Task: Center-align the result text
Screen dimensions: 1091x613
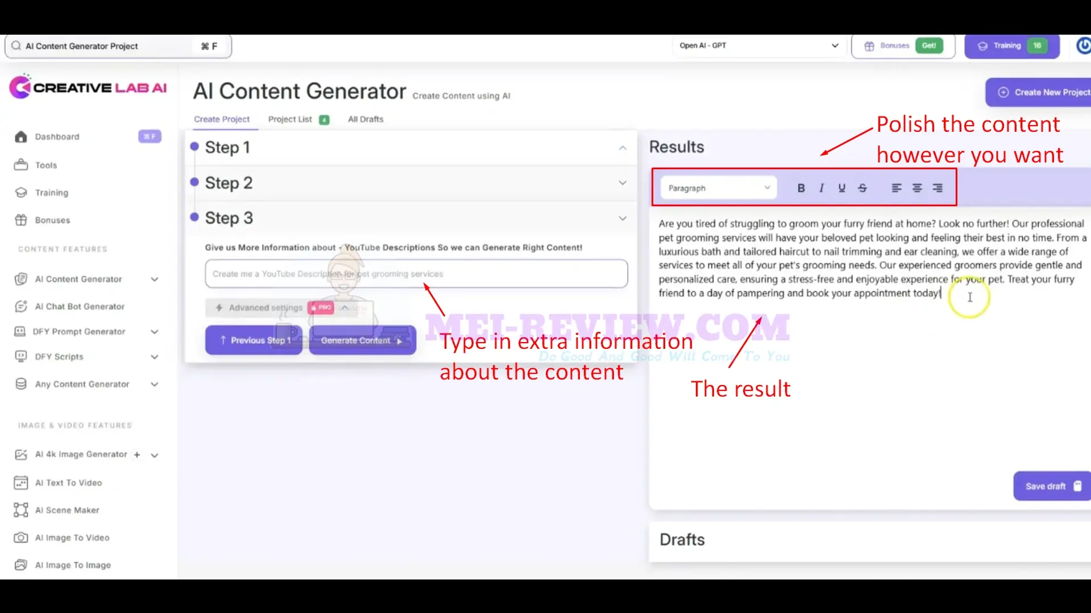Action: [x=917, y=188]
